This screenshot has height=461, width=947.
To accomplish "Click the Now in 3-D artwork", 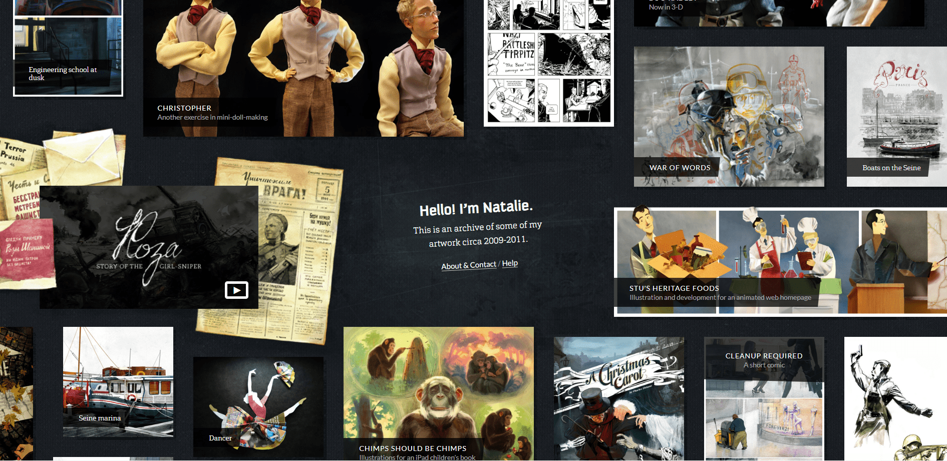I will click(x=779, y=13).
